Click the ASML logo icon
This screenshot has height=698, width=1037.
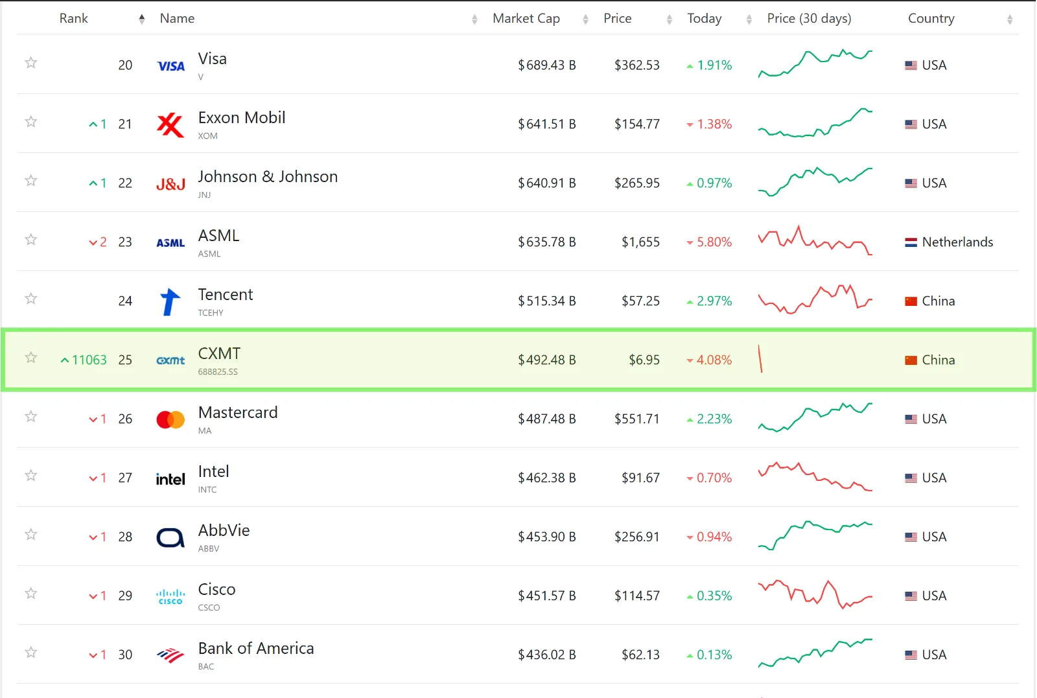click(x=170, y=242)
